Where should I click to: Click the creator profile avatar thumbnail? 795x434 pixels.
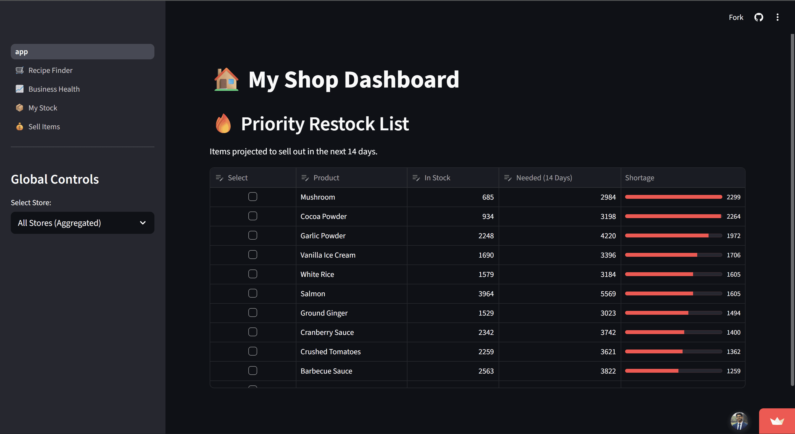click(x=739, y=421)
